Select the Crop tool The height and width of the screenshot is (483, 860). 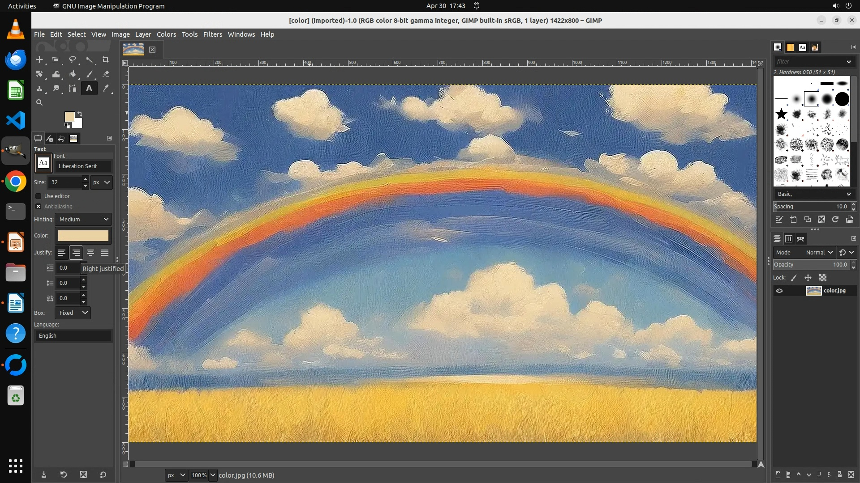106,60
